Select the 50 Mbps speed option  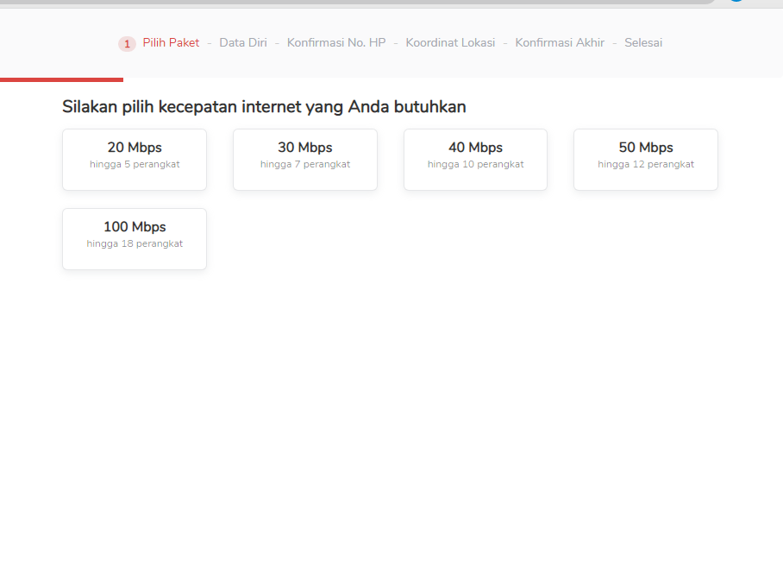646,160
